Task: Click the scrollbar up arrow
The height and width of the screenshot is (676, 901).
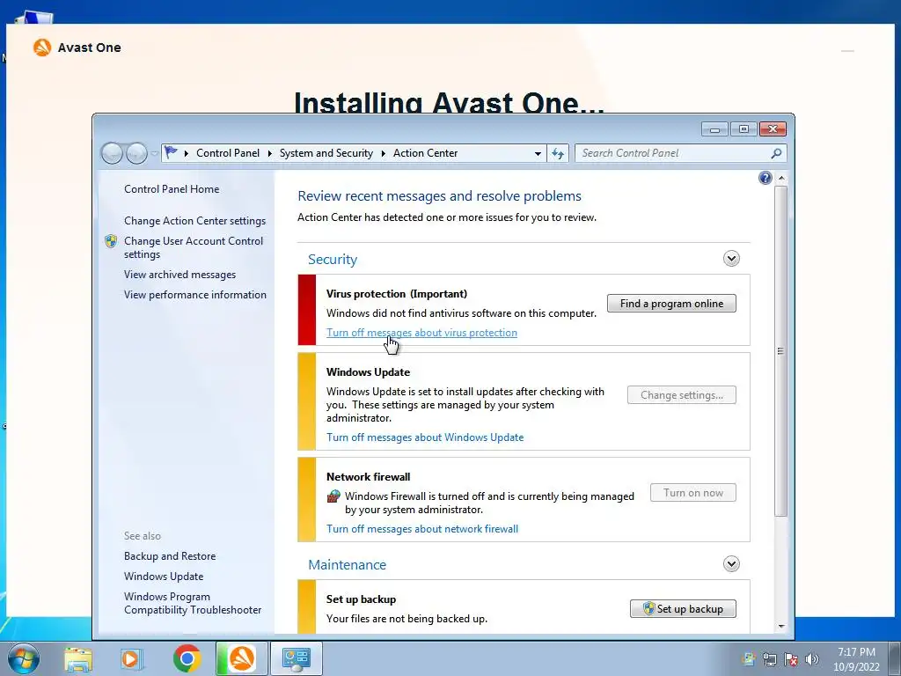Action: [x=781, y=178]
